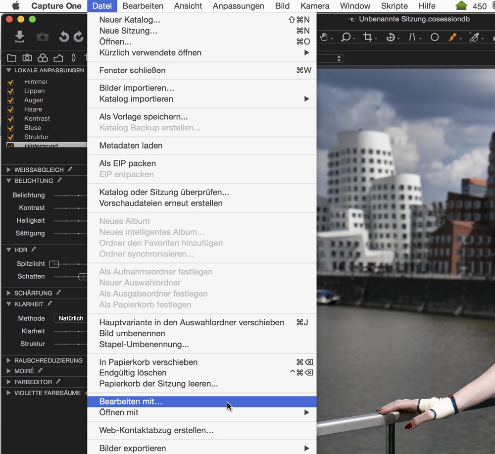Click the brush icon beside Klarheit heading
The width and height of the screenshot is (495, 454).
[49, 303]
